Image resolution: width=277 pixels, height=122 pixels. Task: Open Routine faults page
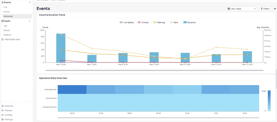click(x=7, y=35)
